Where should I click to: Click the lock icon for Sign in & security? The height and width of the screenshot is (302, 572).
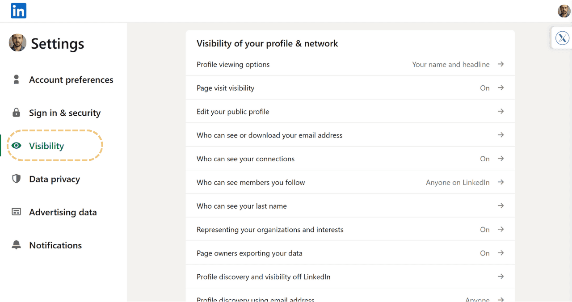coord(17,113)
